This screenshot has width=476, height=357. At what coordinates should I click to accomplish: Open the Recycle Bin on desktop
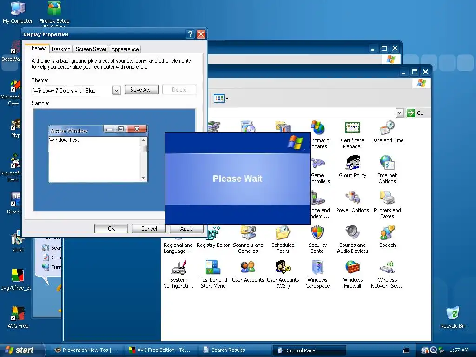pyautogui.click(x=453, y=317)
